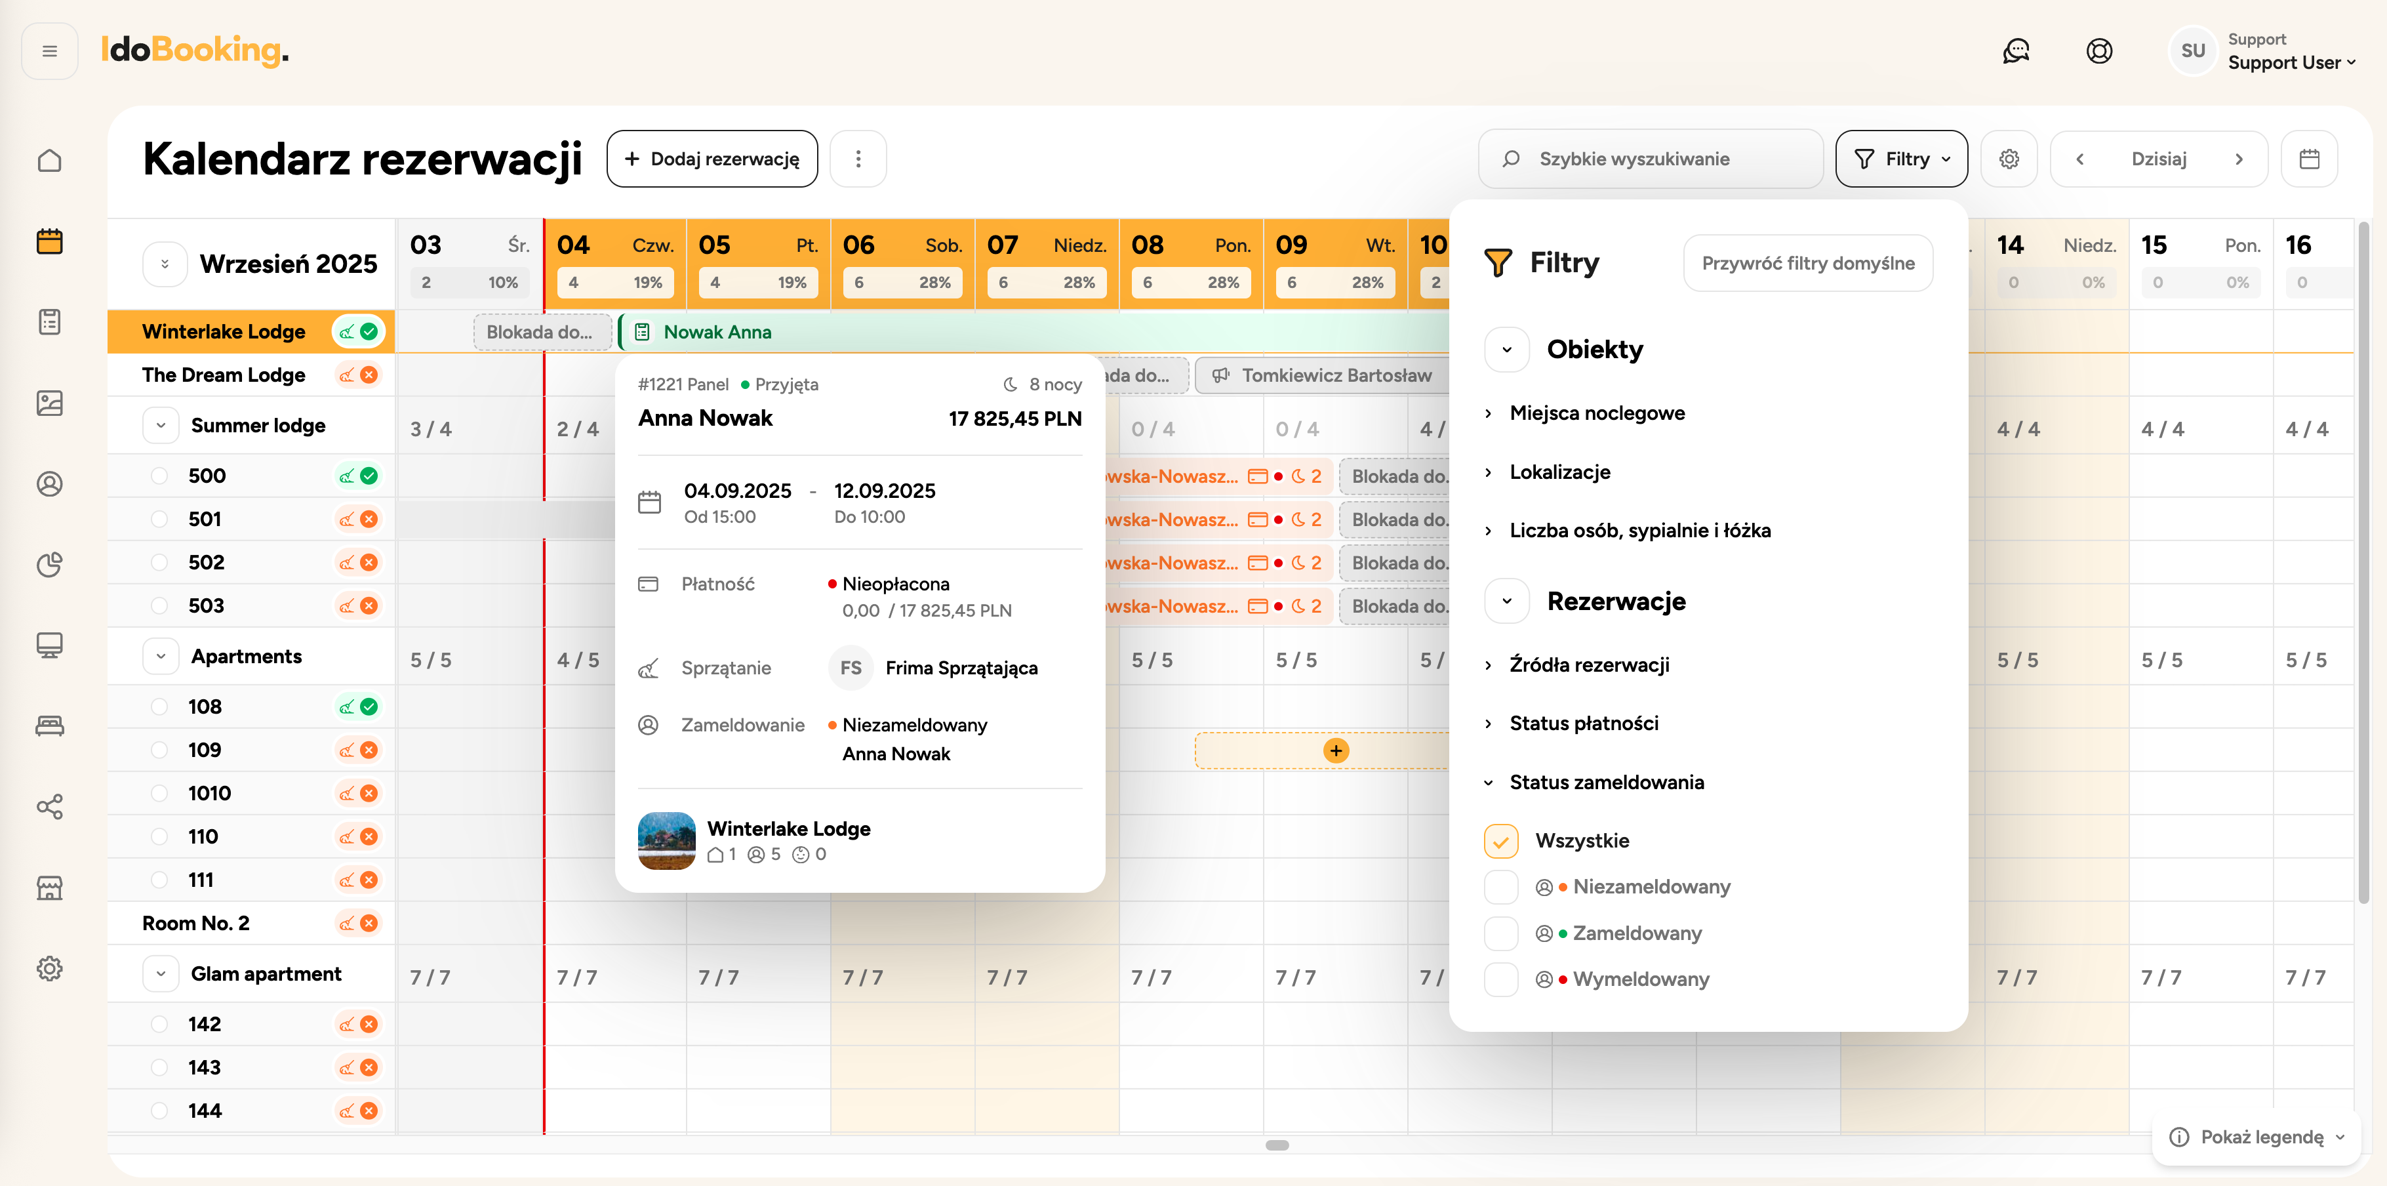The image size is (2387, 1186).
Task: Open the calendar icon in left sidebar
Action: coord(50,242)
